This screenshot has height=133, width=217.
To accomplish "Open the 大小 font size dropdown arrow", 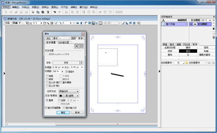I will (82, 67).
